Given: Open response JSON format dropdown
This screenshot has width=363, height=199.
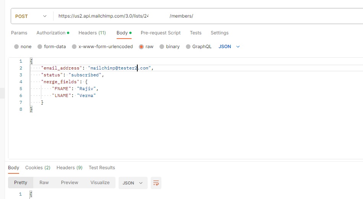Looking at the screenshot, I should pos(133,183).
